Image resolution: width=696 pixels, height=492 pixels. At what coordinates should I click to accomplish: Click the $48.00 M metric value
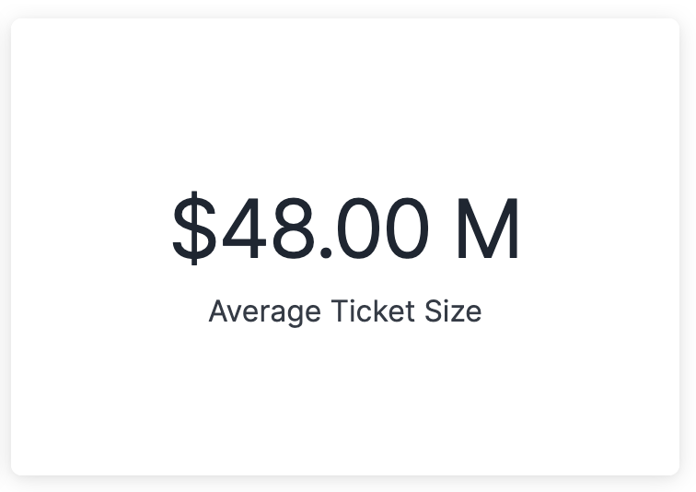pyautogui.click(x=345, y=228)
